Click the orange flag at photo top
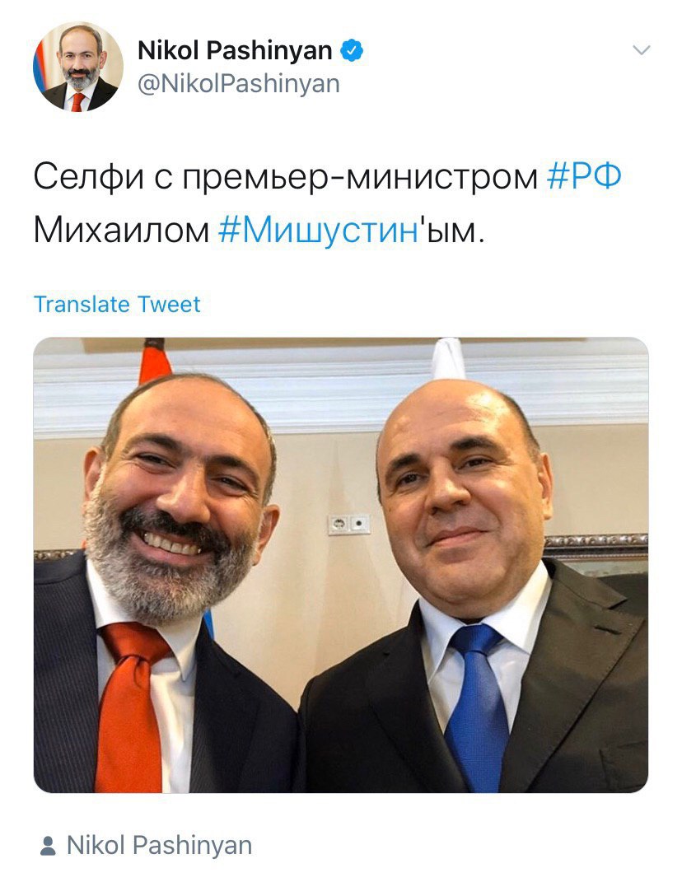The image size is (682, 882). point(155,360)
